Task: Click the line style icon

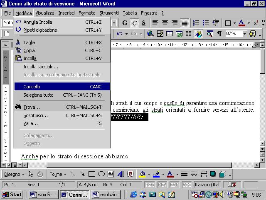Action: (x=184, y=174)
